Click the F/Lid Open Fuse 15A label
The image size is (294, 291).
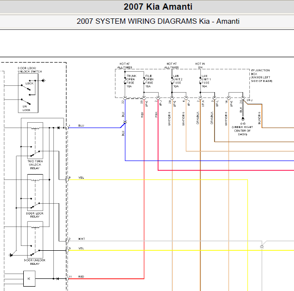coord(149,81)
